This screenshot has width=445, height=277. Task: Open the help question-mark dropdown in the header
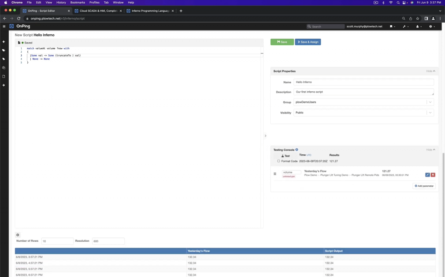point(432,27)
